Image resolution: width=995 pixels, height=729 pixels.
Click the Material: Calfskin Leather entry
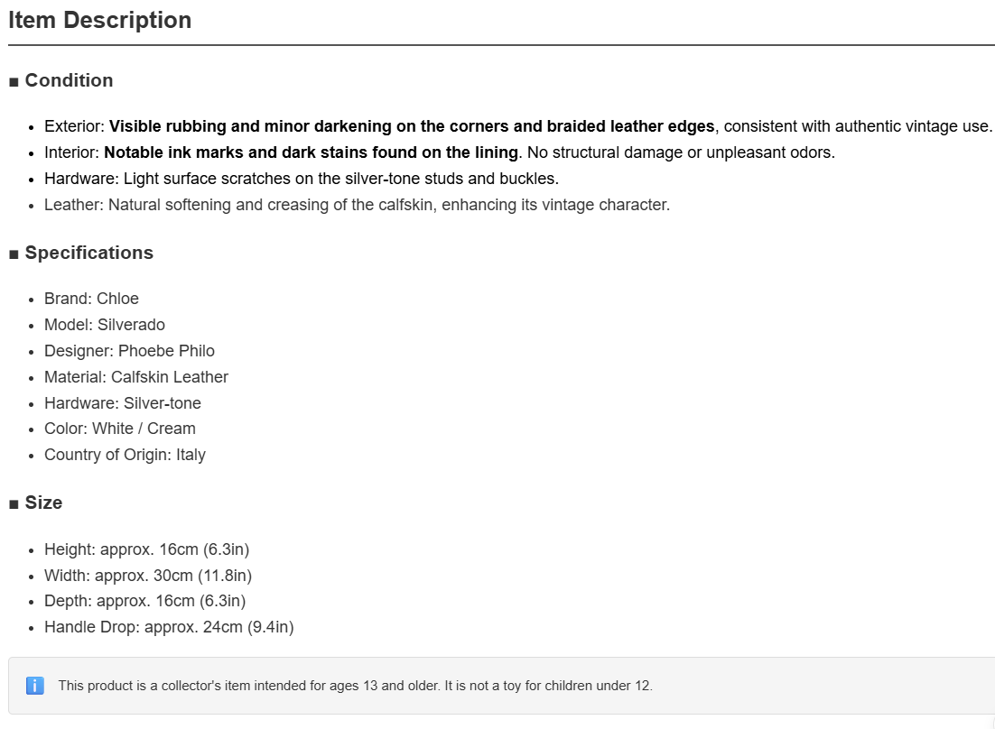(x=136, y=377)
